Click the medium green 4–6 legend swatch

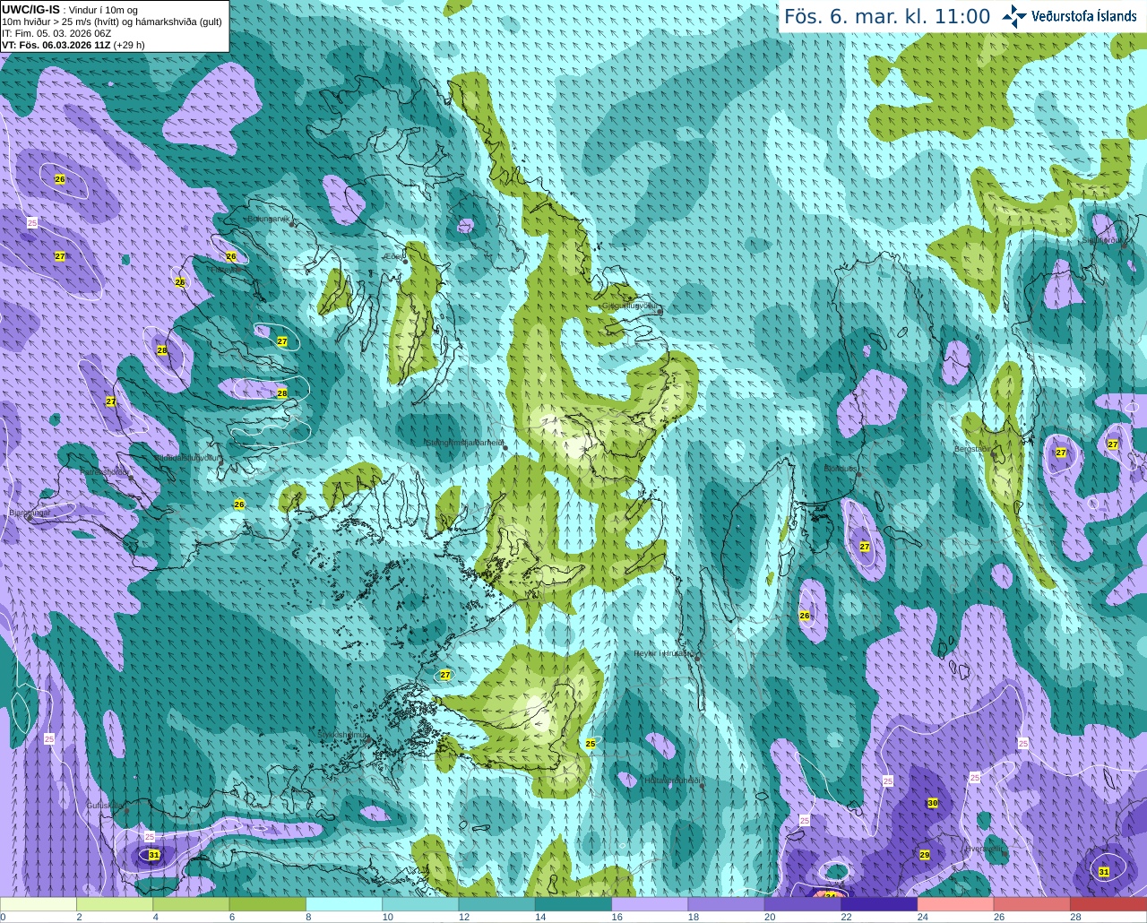click(x=192, y=904)
